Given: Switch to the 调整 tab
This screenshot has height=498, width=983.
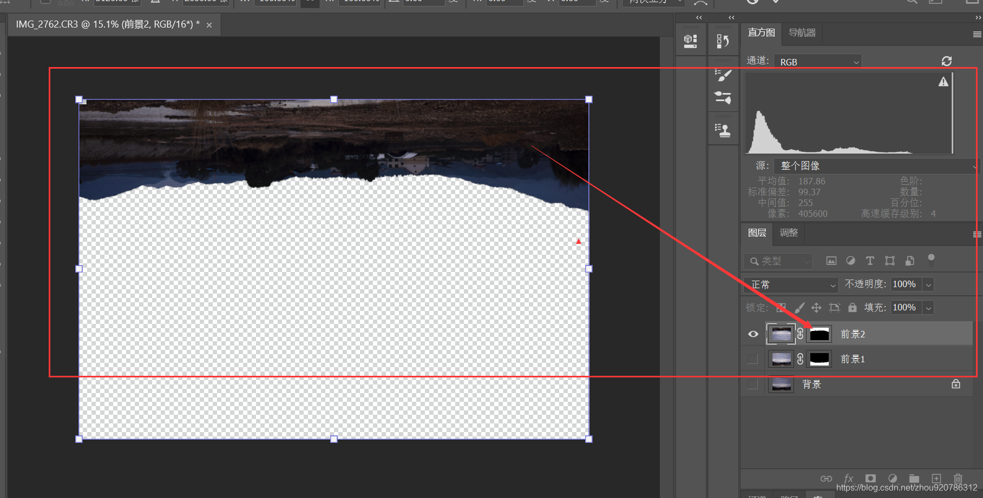Looking at the screenshot, I should coord(789,233).
